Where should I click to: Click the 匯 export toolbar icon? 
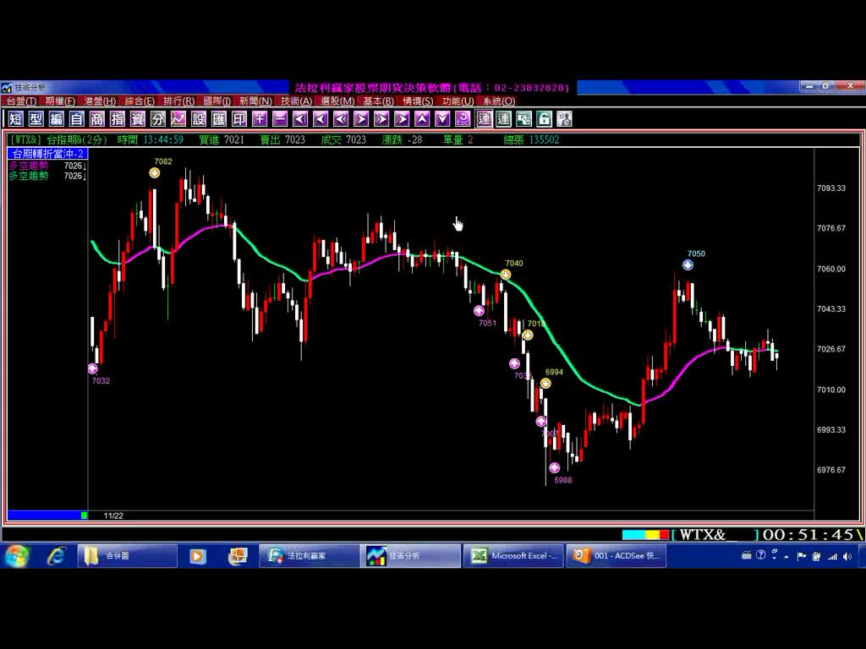click(219, 118)
